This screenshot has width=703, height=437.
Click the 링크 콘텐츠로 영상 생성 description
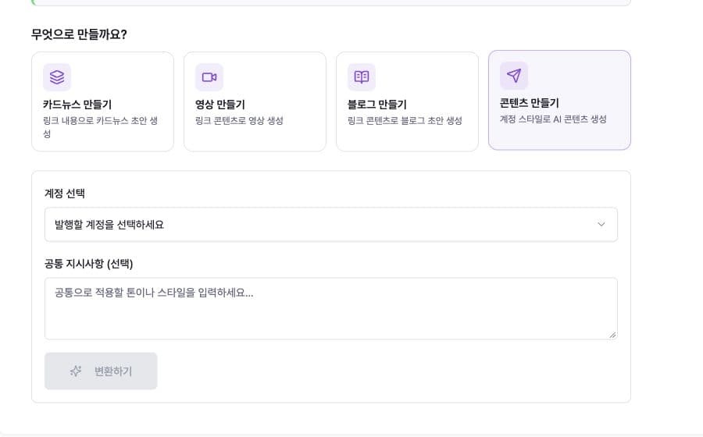[239, 120]
